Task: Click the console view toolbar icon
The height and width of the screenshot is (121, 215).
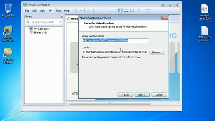Action: pyautogui.click(x=147, y=11)
